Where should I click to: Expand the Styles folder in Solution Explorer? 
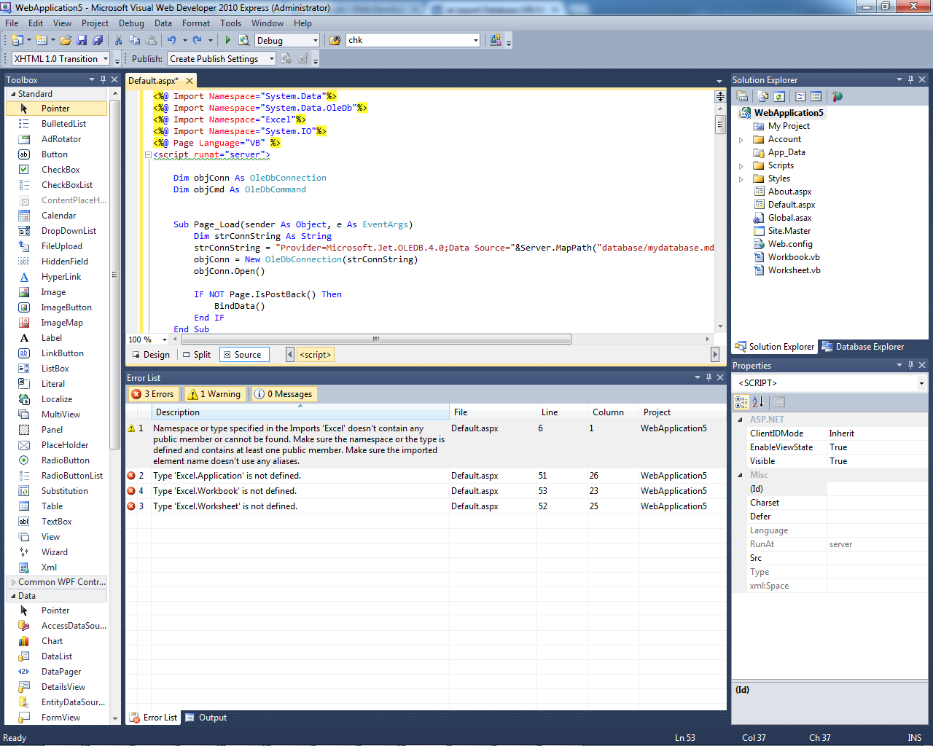click(x=741, y=179)
